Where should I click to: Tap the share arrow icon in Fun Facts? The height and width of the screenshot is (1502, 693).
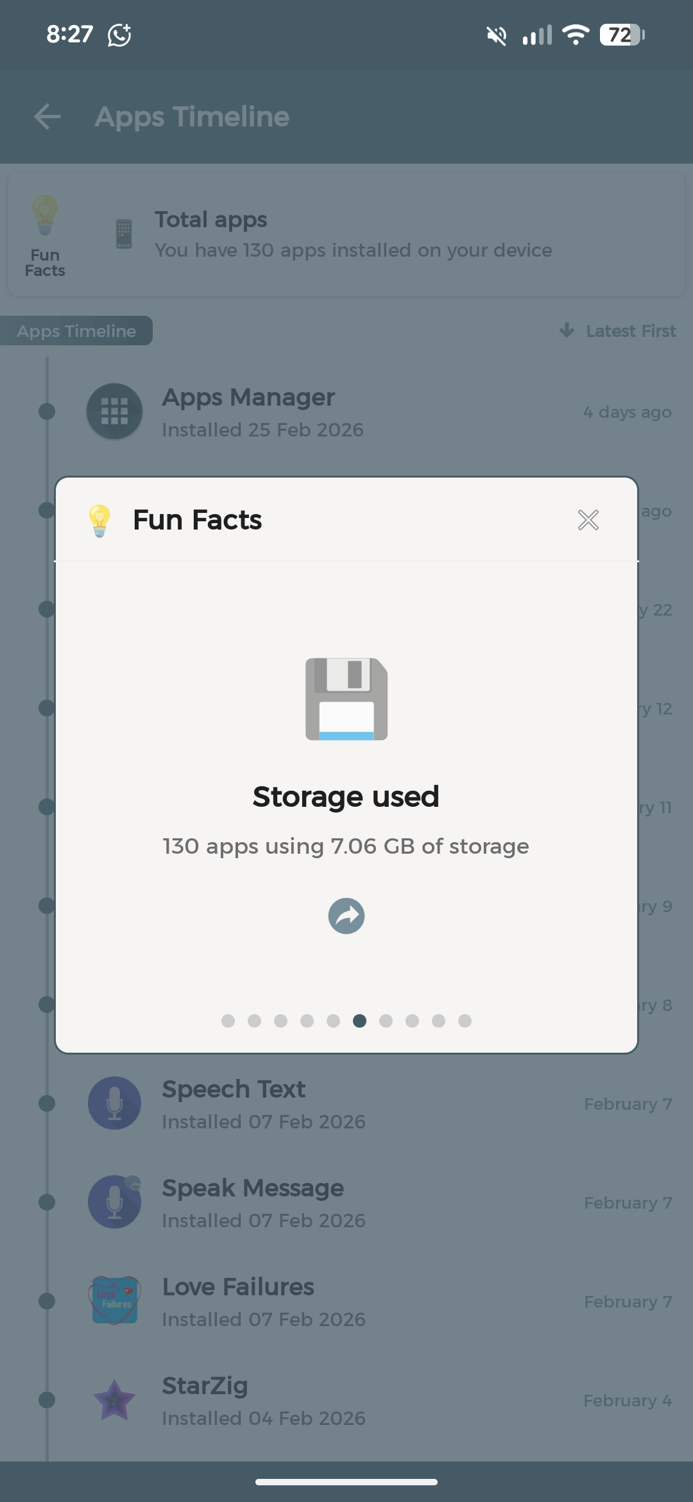(x=346, y=916)
